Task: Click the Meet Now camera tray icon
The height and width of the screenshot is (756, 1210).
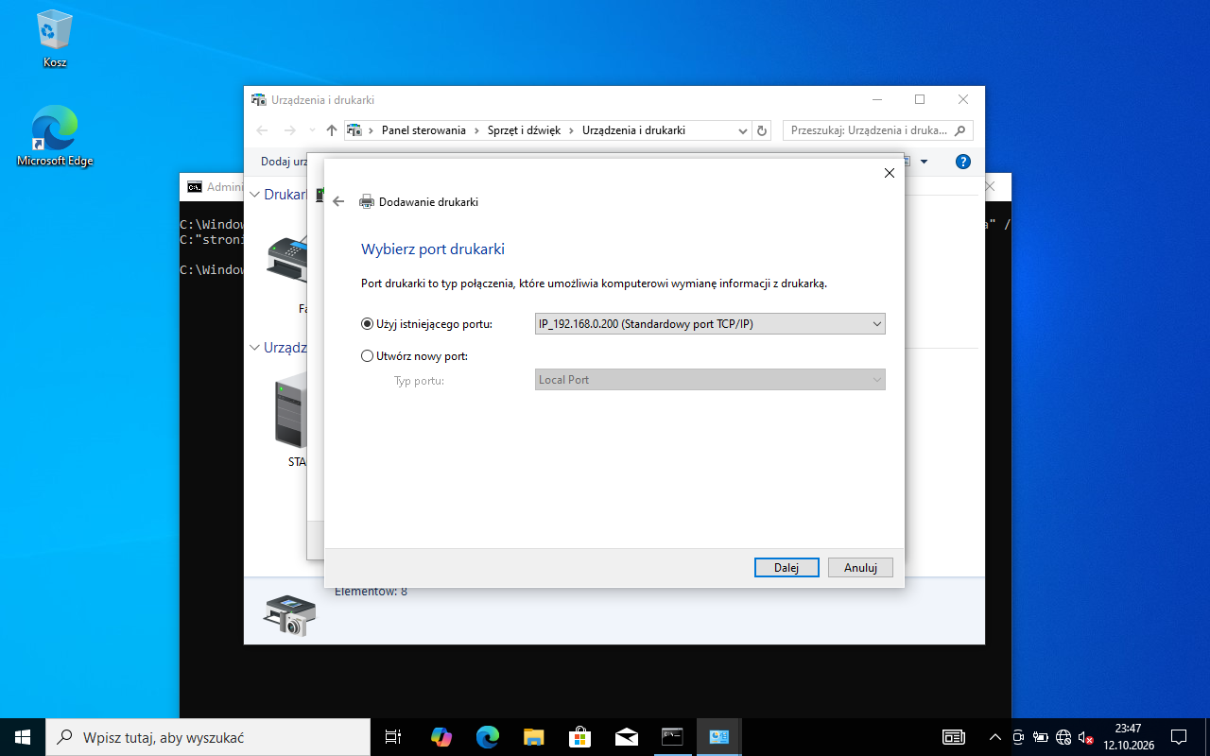Action: coord(1018,737)
